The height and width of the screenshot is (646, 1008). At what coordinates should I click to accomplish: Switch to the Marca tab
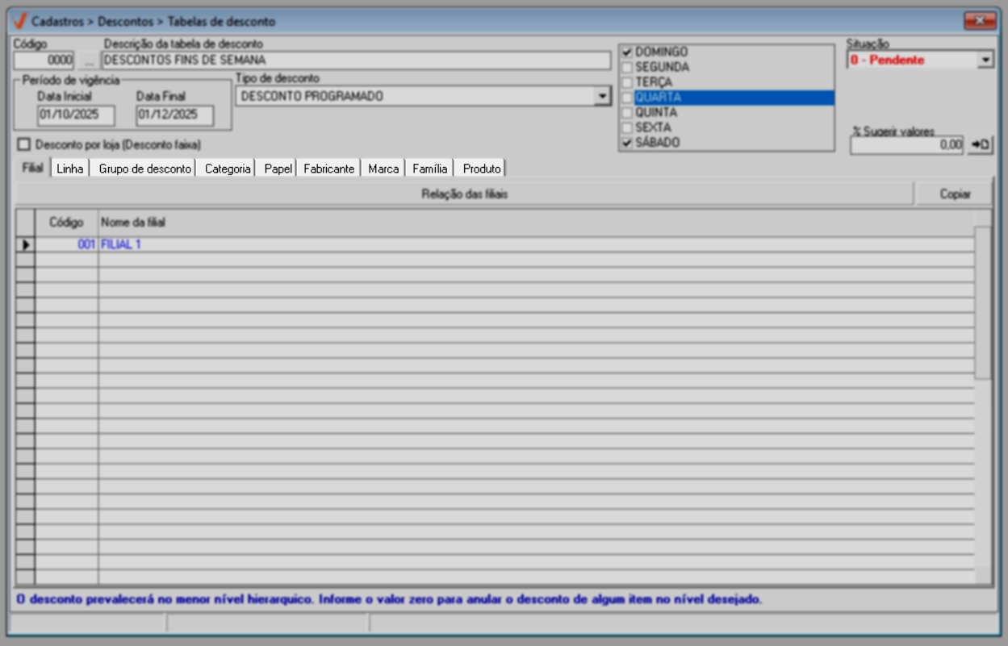(383, 169)
